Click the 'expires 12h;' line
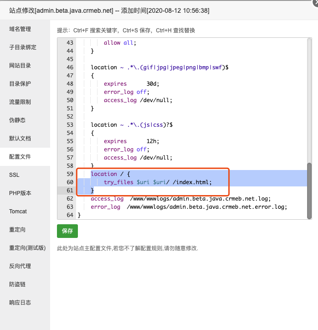The height and width of the screenshot is (330, 318). coord(132,141)
